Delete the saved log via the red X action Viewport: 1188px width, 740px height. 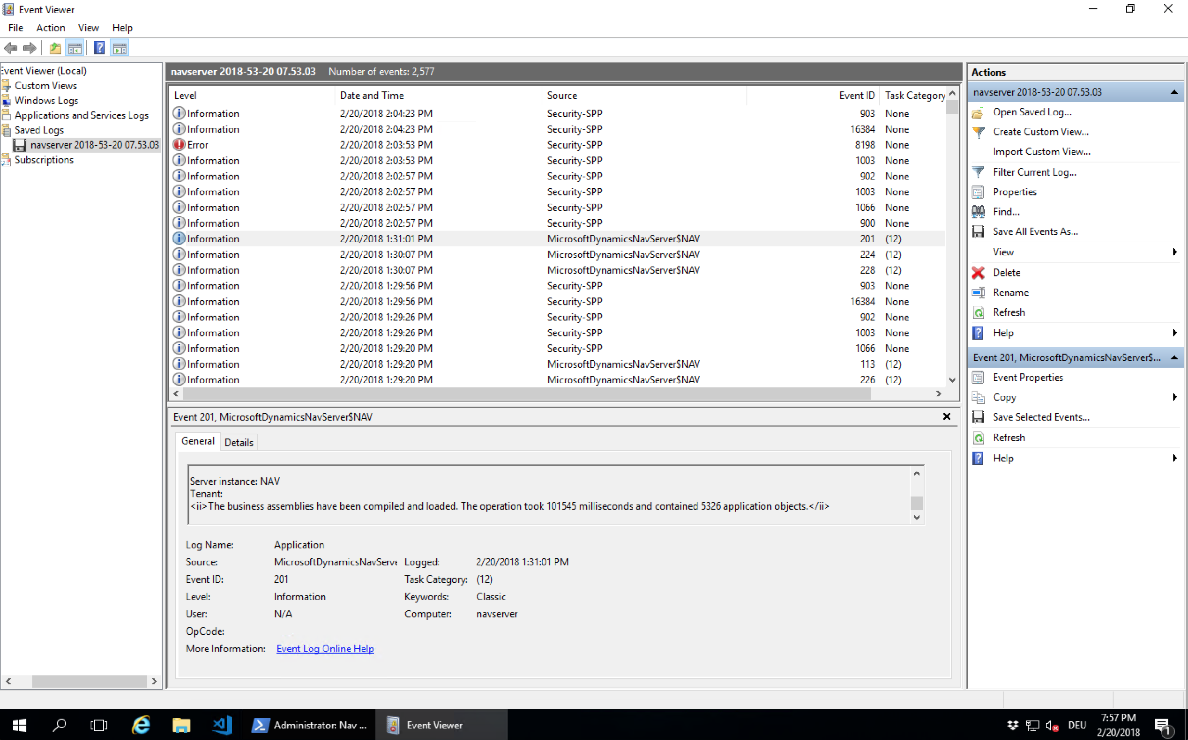click(1006, 272)
